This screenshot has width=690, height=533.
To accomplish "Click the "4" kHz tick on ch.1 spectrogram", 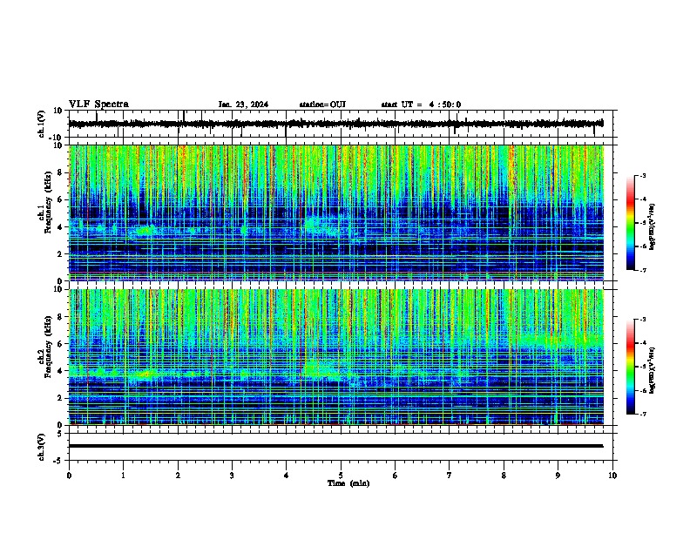I will [60, 227].
